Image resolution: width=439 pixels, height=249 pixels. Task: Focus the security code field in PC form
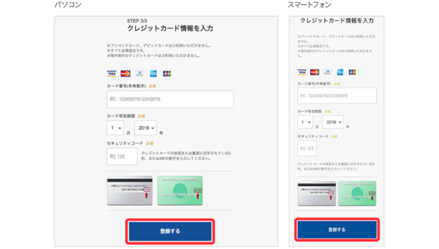pos(122,156)
